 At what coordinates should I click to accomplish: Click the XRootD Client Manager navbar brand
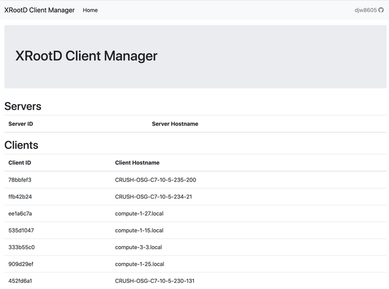pyautogui.click(x=39, y=10)
